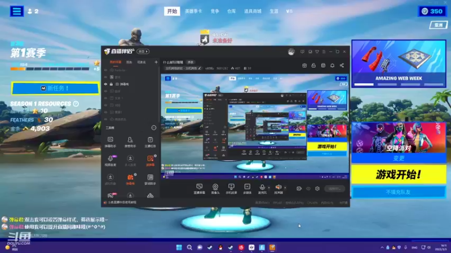Viewport: 451px width, 253px height.
Task: Click the share icon in header
Action: 342,65
